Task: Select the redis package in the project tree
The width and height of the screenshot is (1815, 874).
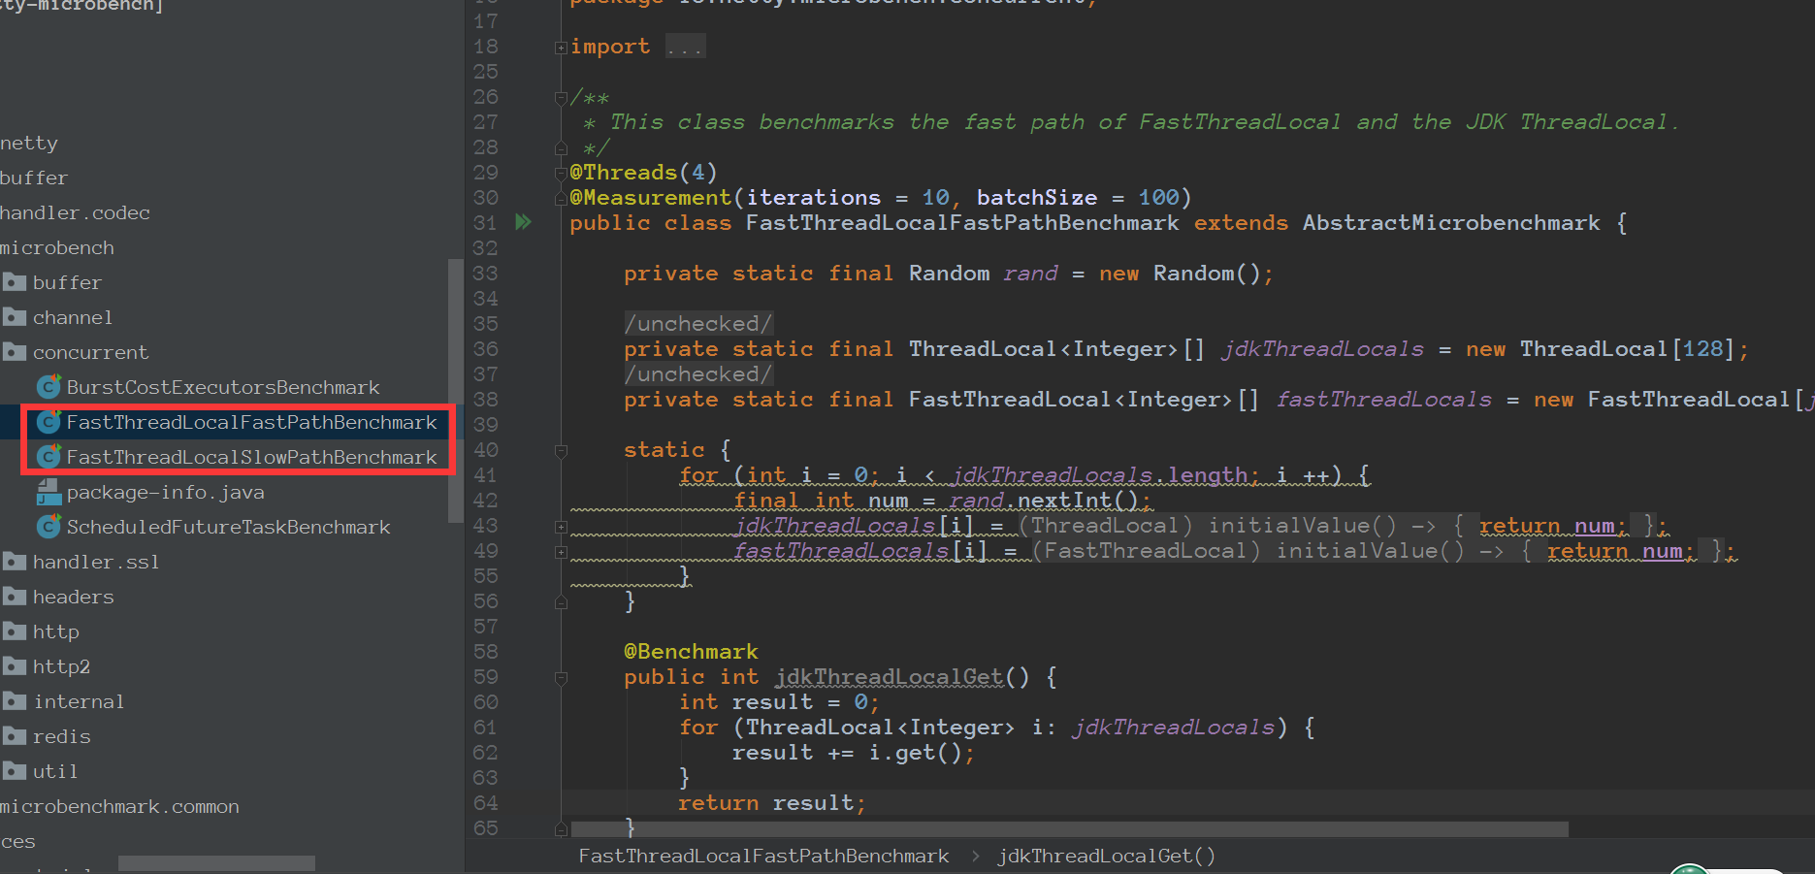Action: click(x=61, y=736)
